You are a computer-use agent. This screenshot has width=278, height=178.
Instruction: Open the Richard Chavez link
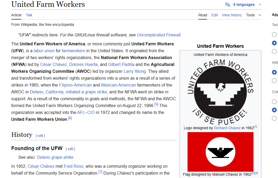227,128
